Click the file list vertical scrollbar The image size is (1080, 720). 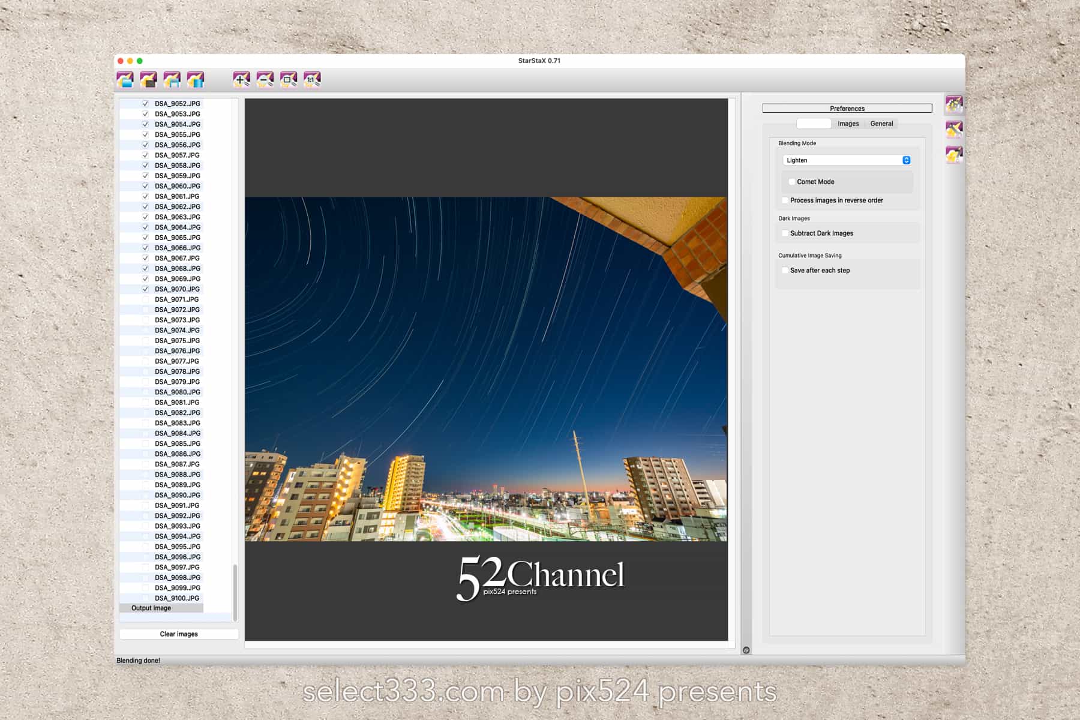(x=235, y=592)
